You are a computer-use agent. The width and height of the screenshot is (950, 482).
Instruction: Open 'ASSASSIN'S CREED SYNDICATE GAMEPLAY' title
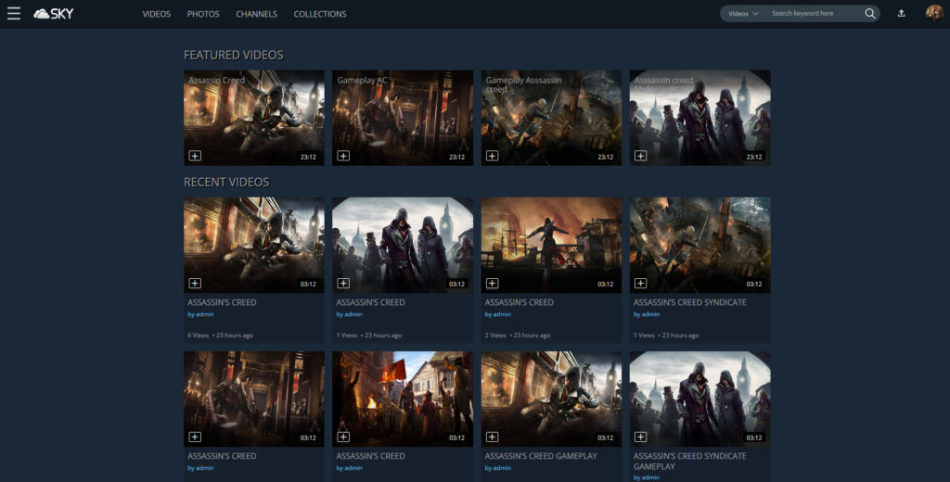(689, 462)
